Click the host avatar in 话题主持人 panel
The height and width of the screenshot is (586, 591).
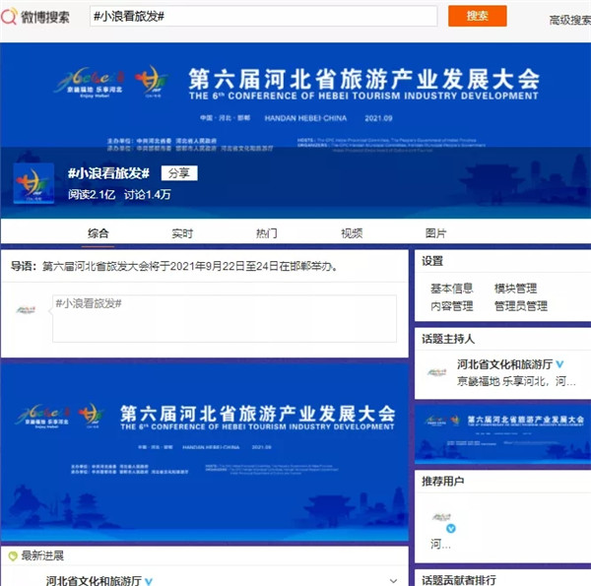point(436,372)
